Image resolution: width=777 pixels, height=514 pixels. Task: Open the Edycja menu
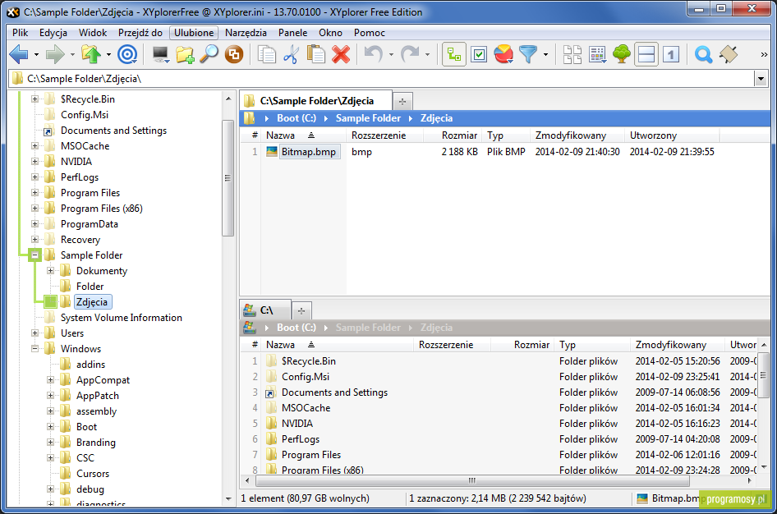click(53, 33)
